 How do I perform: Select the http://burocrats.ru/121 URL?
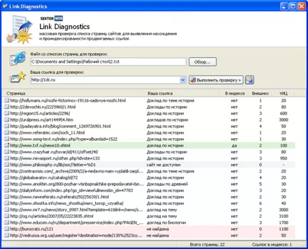32,229
